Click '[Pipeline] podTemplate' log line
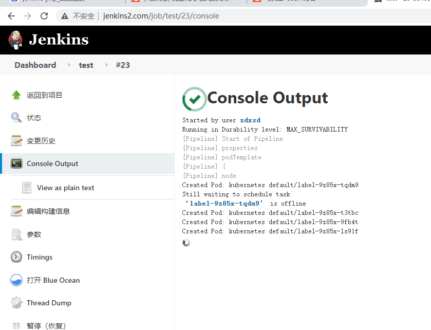Image resolution: width=431 pixels, height=330 pixels. 222,157
